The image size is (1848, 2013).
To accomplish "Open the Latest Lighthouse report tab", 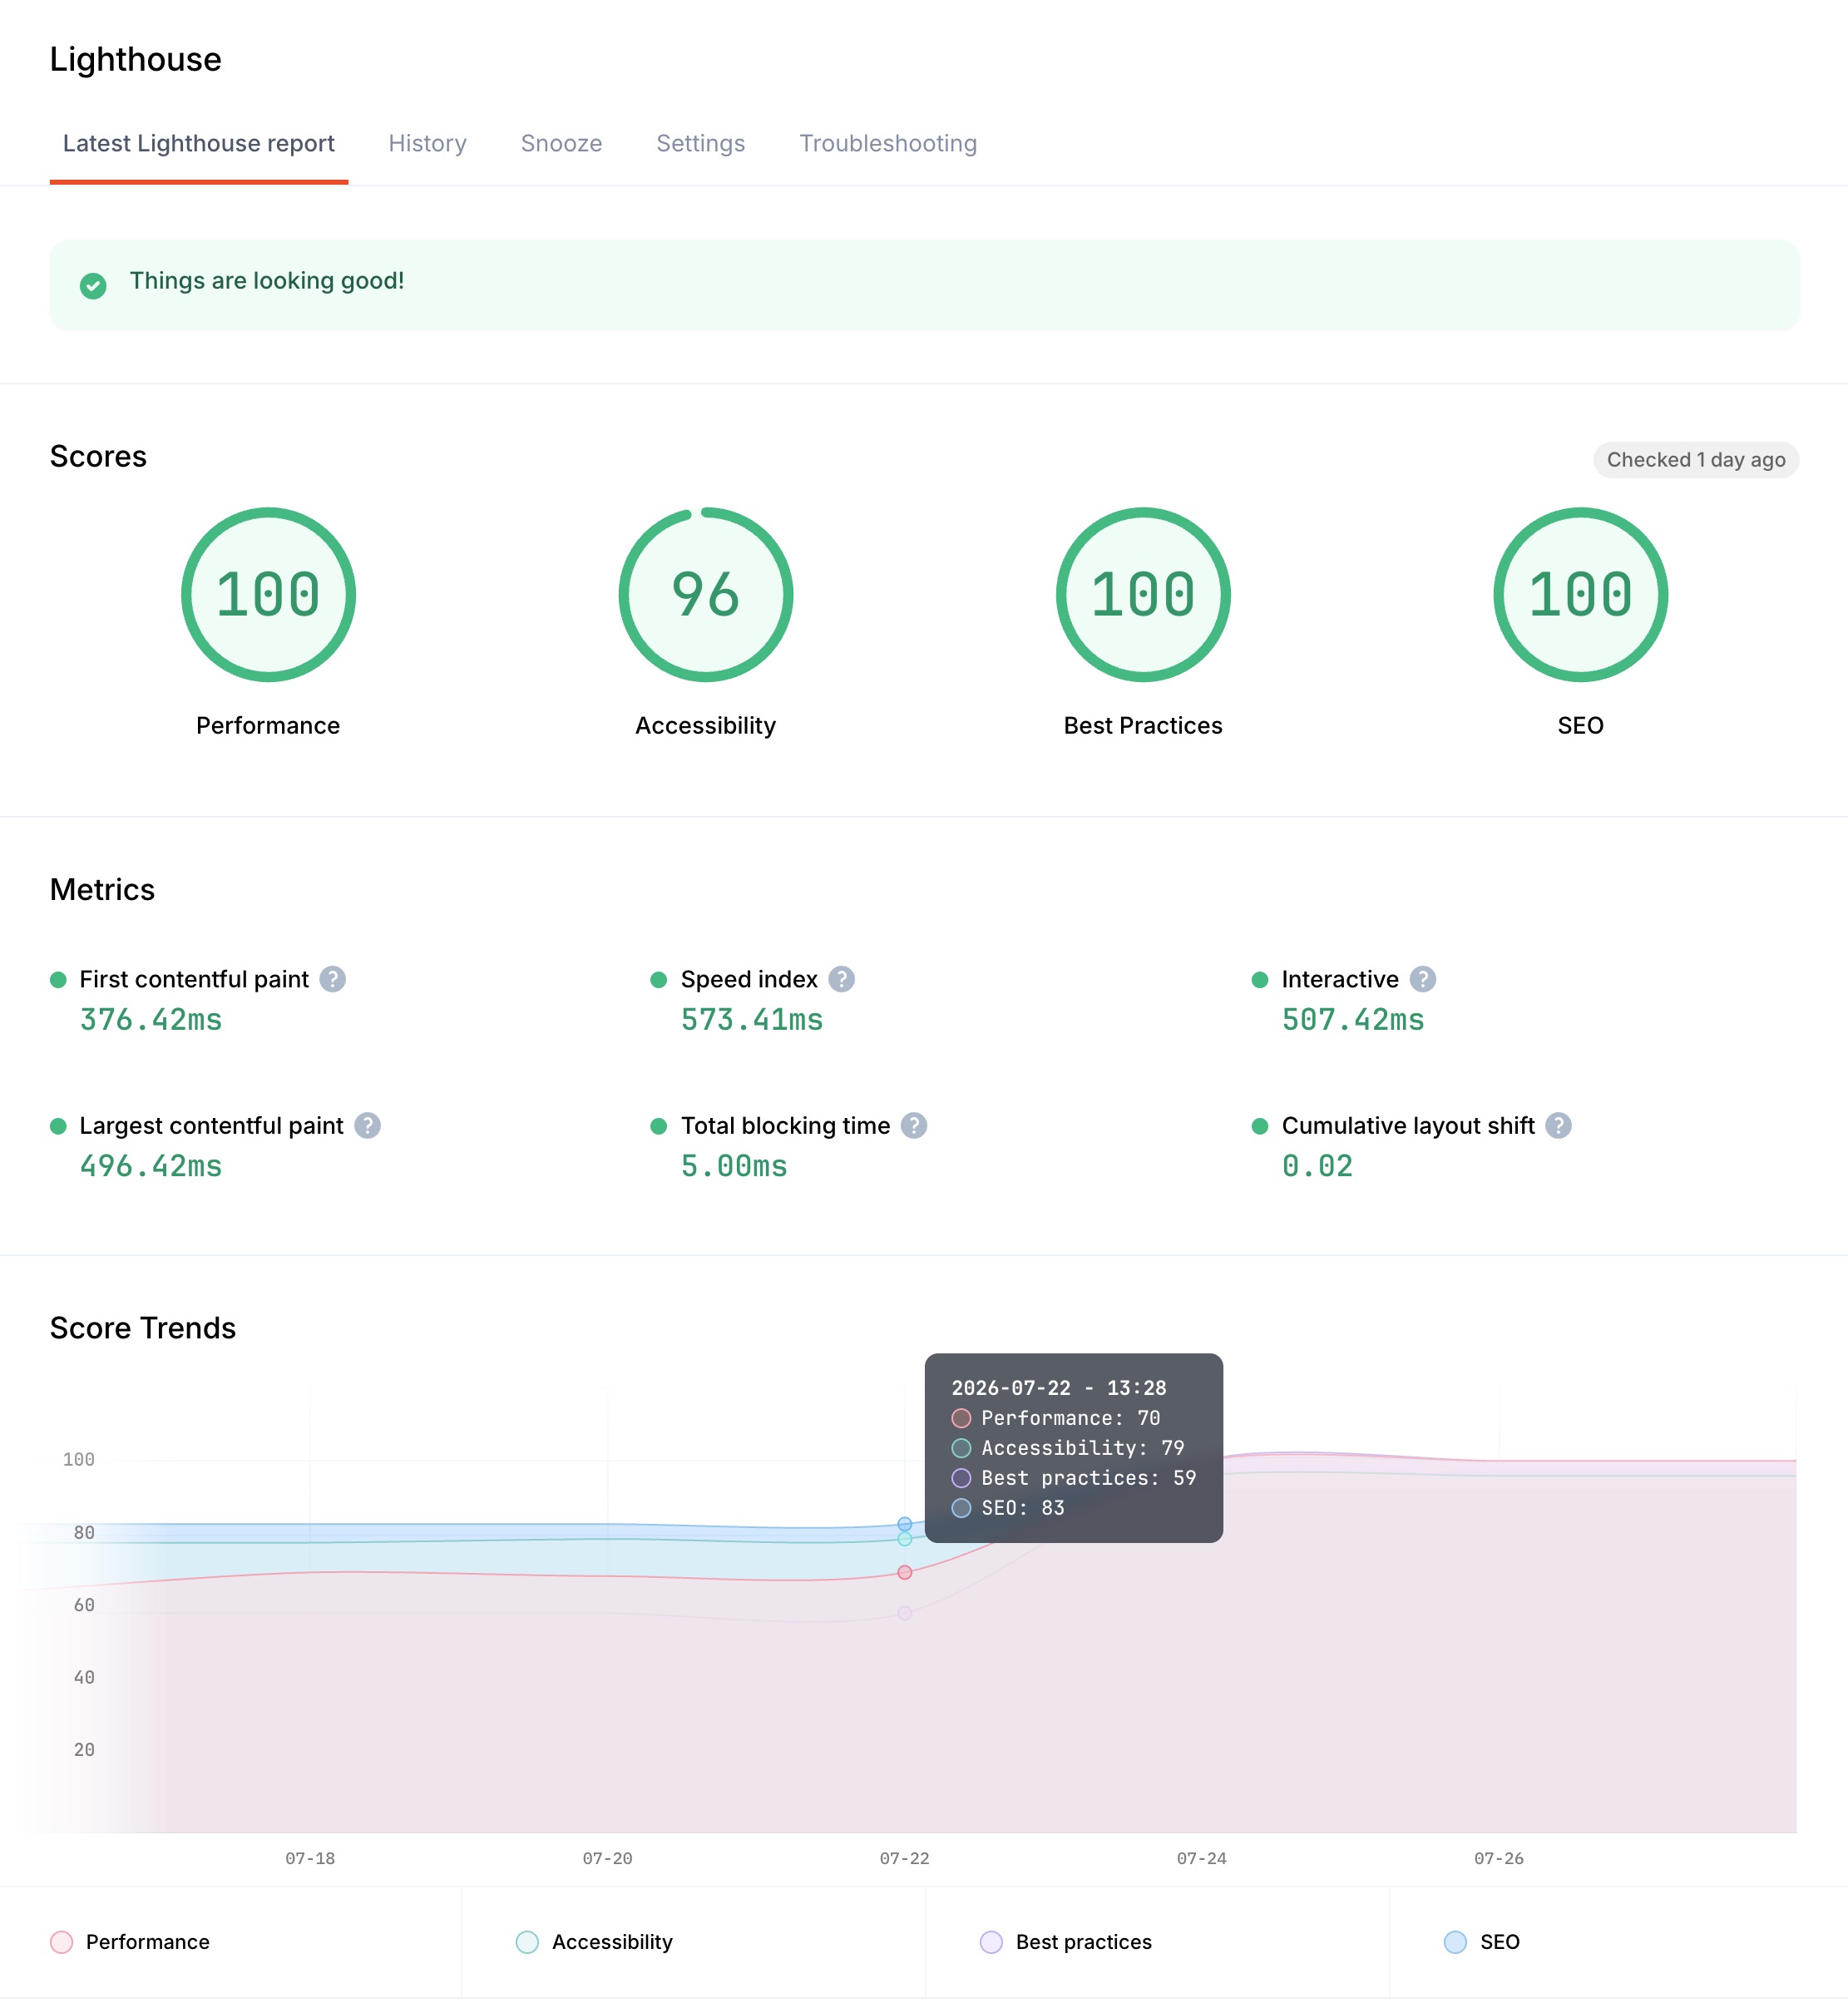I will pos(198,144).
